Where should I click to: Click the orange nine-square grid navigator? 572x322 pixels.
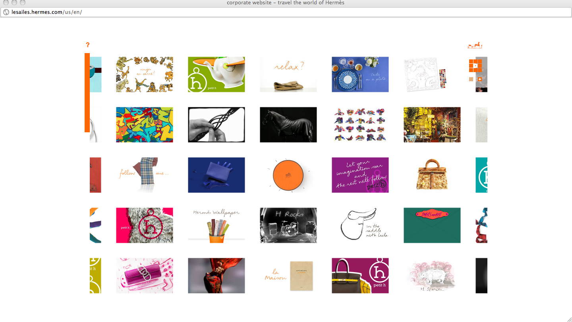pyautogui.click(x=475, y=65)
